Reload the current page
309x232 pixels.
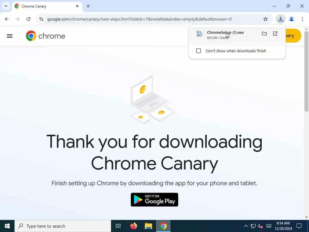[28, 19]
